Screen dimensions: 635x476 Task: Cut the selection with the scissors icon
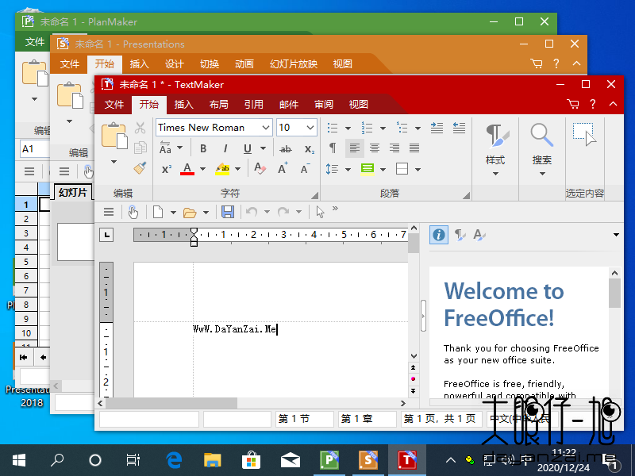tap(140, 128)
